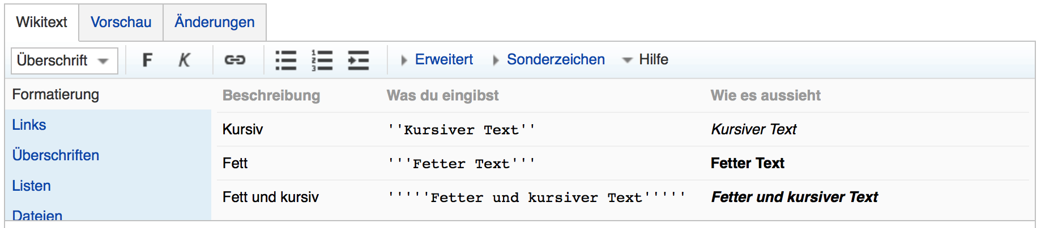Open the Listen help page
Image resolution: width=1041 pixels, height=228 pixels.
tap(31, 186)
